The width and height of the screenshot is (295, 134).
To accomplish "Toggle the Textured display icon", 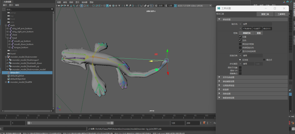I will [116, 6].
